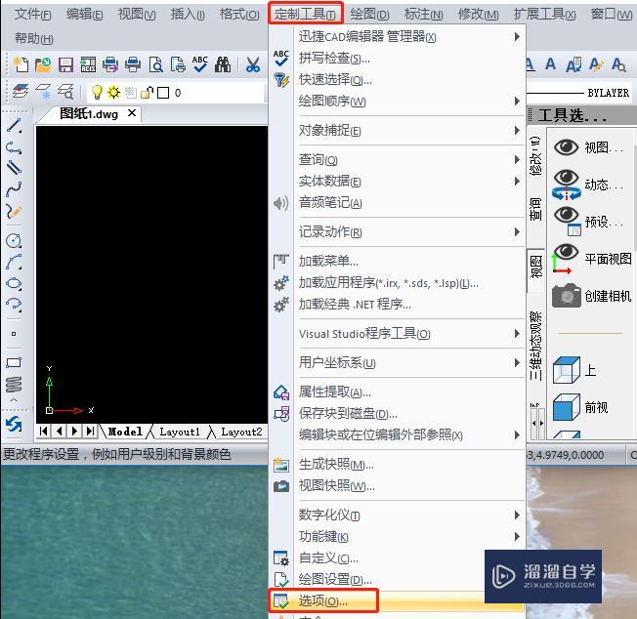
Task: Toggle layer lock padlock icon
Action: (x=147, y=93)
